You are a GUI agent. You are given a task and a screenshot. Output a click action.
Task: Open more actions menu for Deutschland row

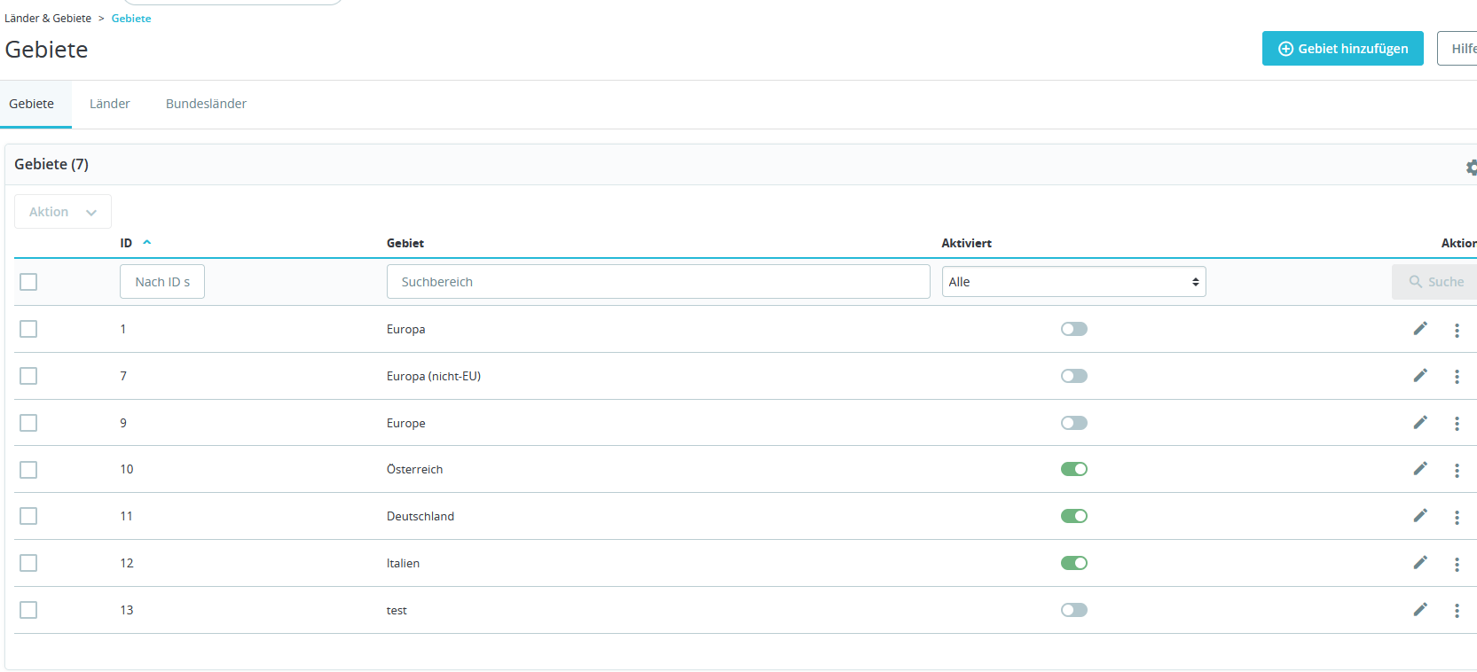coord(1457,517)
